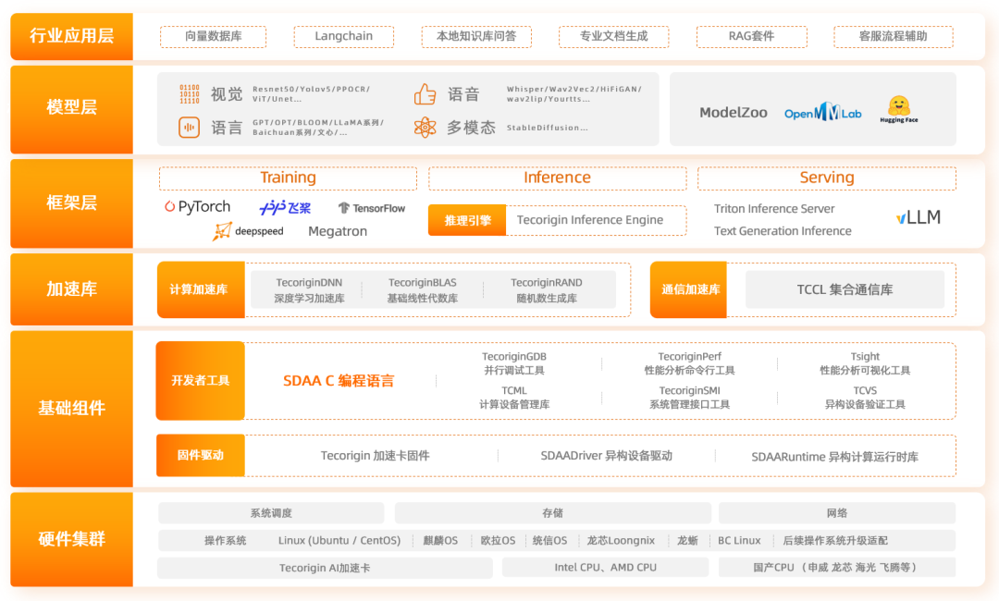The height and width of the screenshot is (601, 999).
Task: Select the PaddlePaddle 飞桨 logo
Action: (x=285, y=208)
